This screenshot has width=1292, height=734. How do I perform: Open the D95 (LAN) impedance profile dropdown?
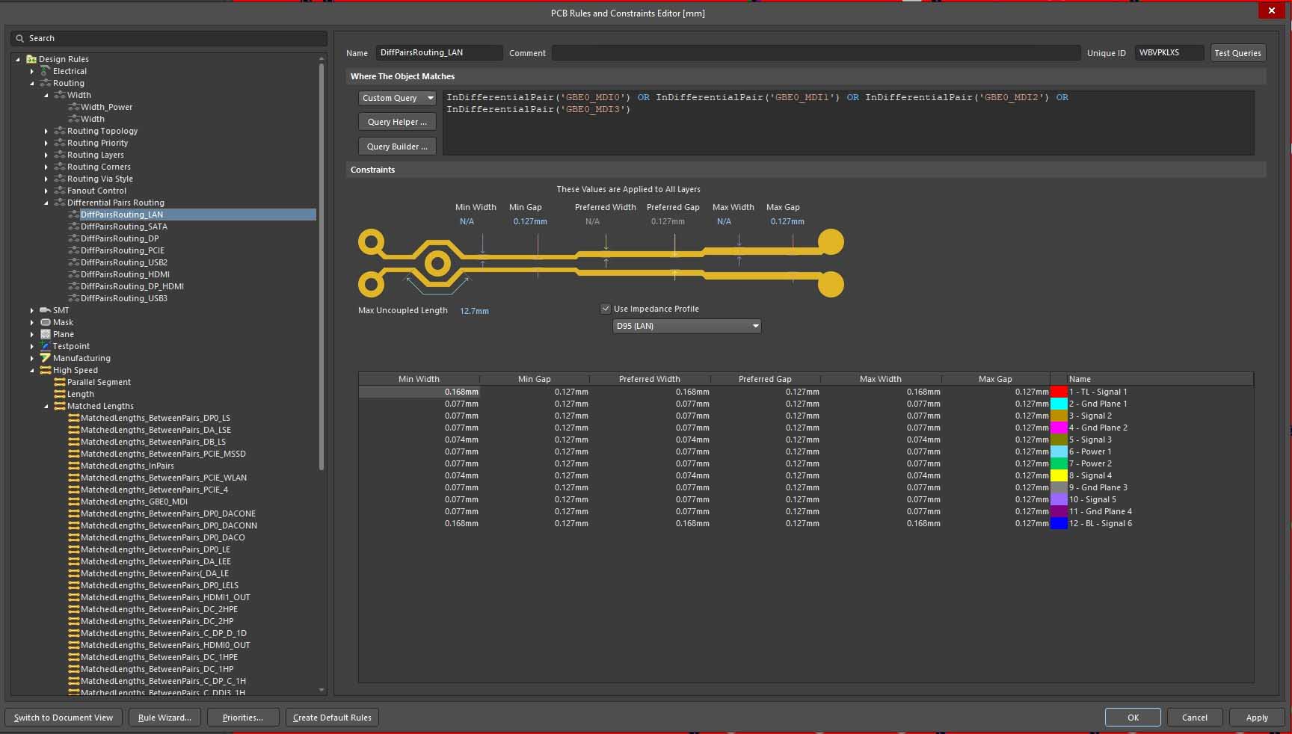686,326
